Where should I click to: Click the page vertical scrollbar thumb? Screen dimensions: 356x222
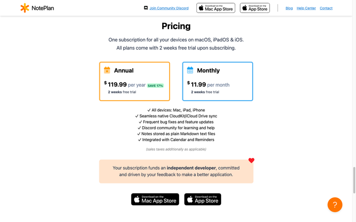[354, 180]
